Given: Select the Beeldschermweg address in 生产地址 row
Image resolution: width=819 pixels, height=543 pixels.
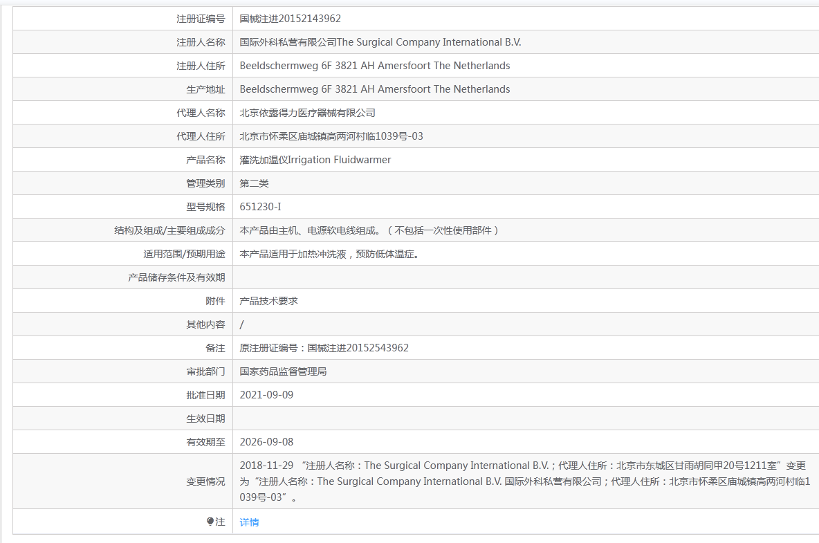Looking at the screenshot, I should click(x=375, y=89).
